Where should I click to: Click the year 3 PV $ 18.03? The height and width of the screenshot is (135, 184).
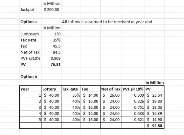154,107
